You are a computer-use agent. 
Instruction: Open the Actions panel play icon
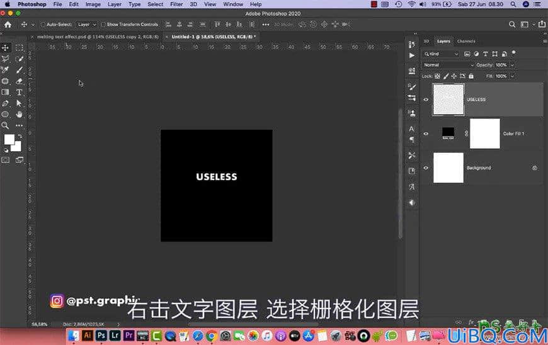[412, 55]
